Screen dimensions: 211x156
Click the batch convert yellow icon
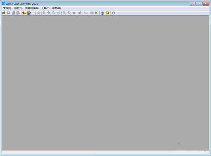coord(29,13)
